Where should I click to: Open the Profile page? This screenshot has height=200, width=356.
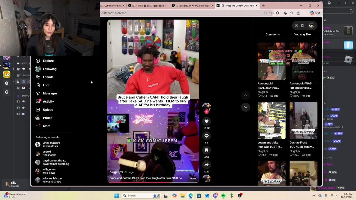pyautogui.click(x=44, y=118)
